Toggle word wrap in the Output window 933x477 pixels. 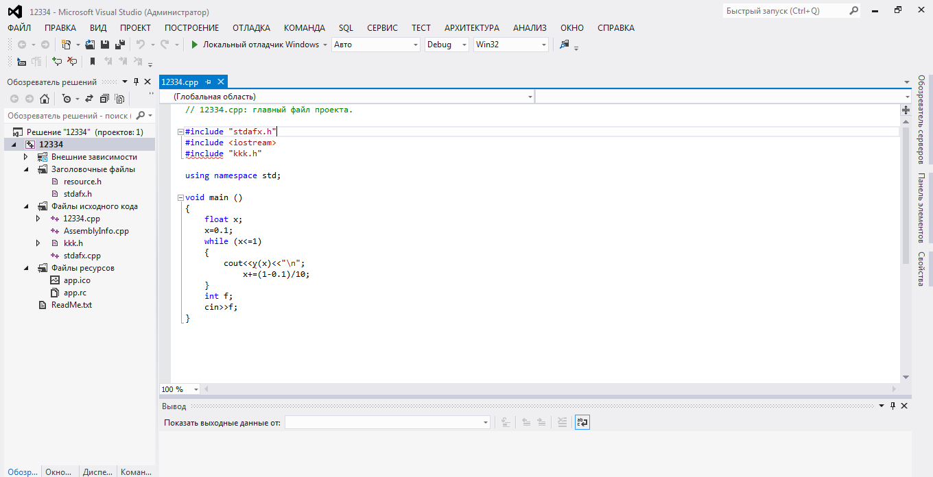pos(582,423)
